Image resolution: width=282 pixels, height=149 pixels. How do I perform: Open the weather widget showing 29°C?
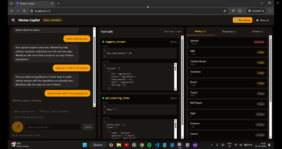coord(20,145)
